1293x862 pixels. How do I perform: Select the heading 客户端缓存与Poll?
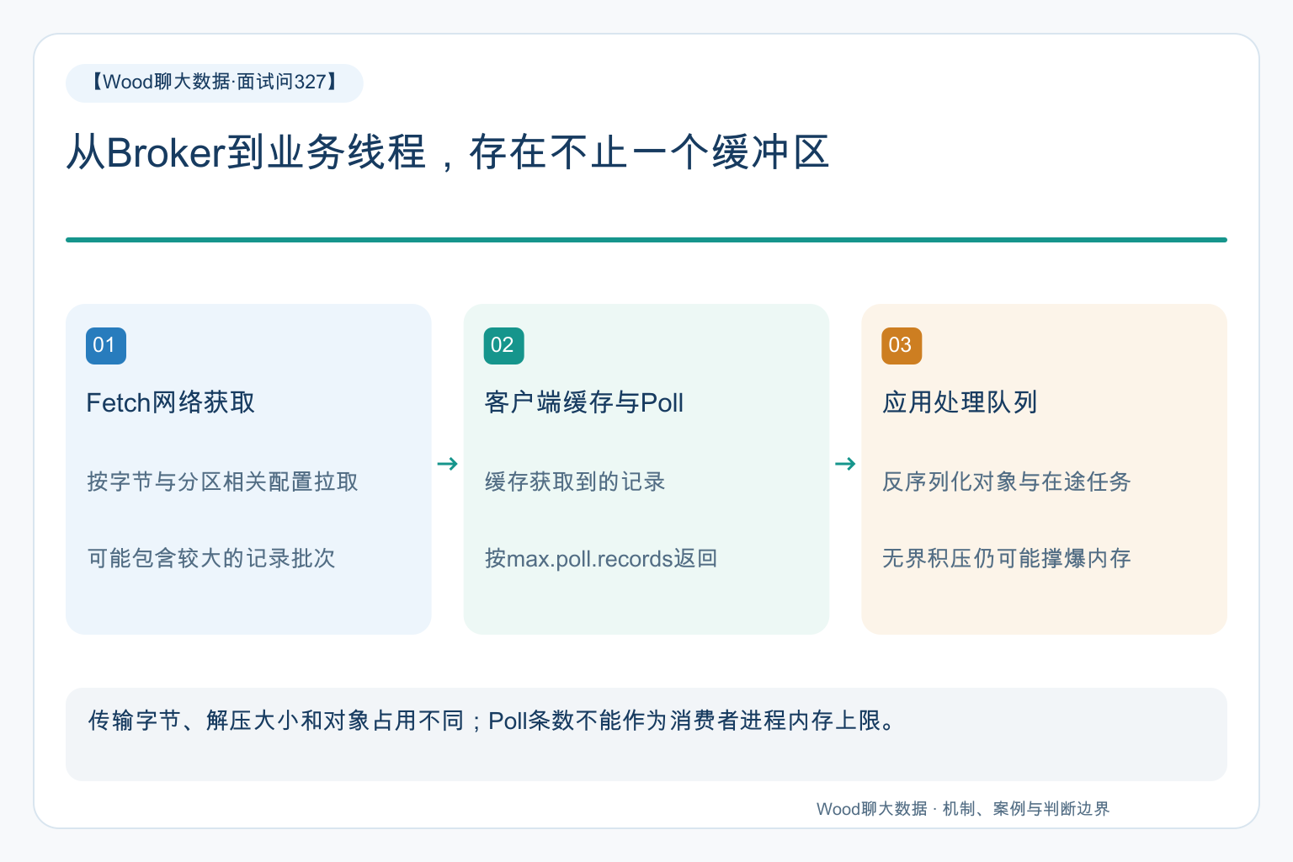584,402
